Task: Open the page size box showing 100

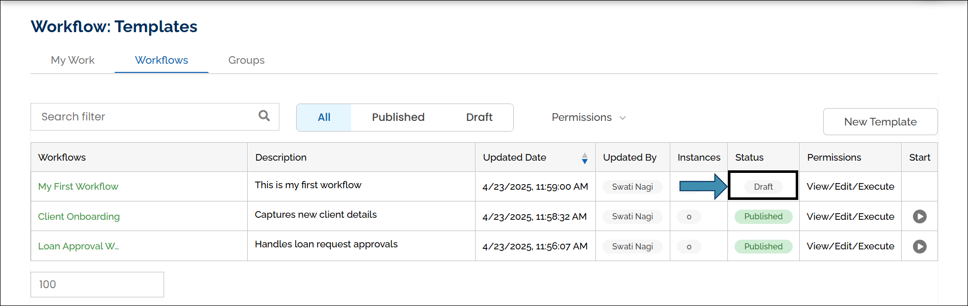Action: click(97, 285)
